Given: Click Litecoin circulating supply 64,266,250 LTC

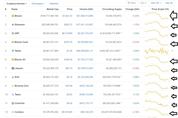Looking at the screenshot, I should point(114,68).
